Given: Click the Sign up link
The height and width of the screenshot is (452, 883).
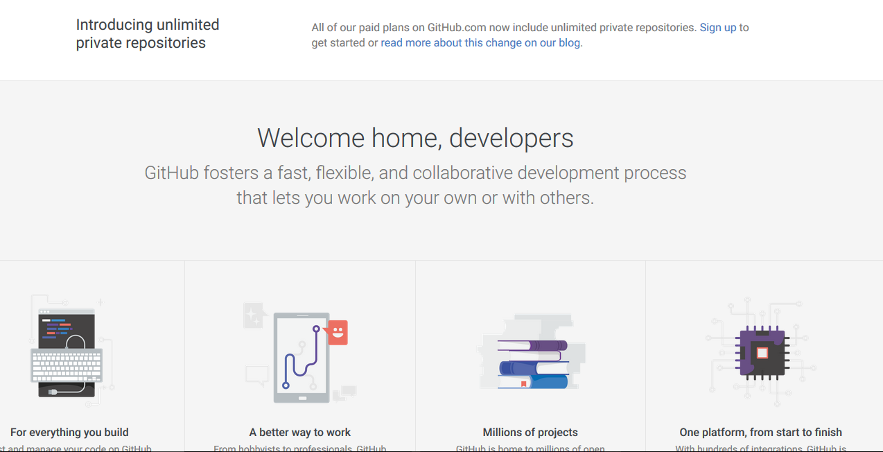Looking at the screenshot, I should point(718,28).
